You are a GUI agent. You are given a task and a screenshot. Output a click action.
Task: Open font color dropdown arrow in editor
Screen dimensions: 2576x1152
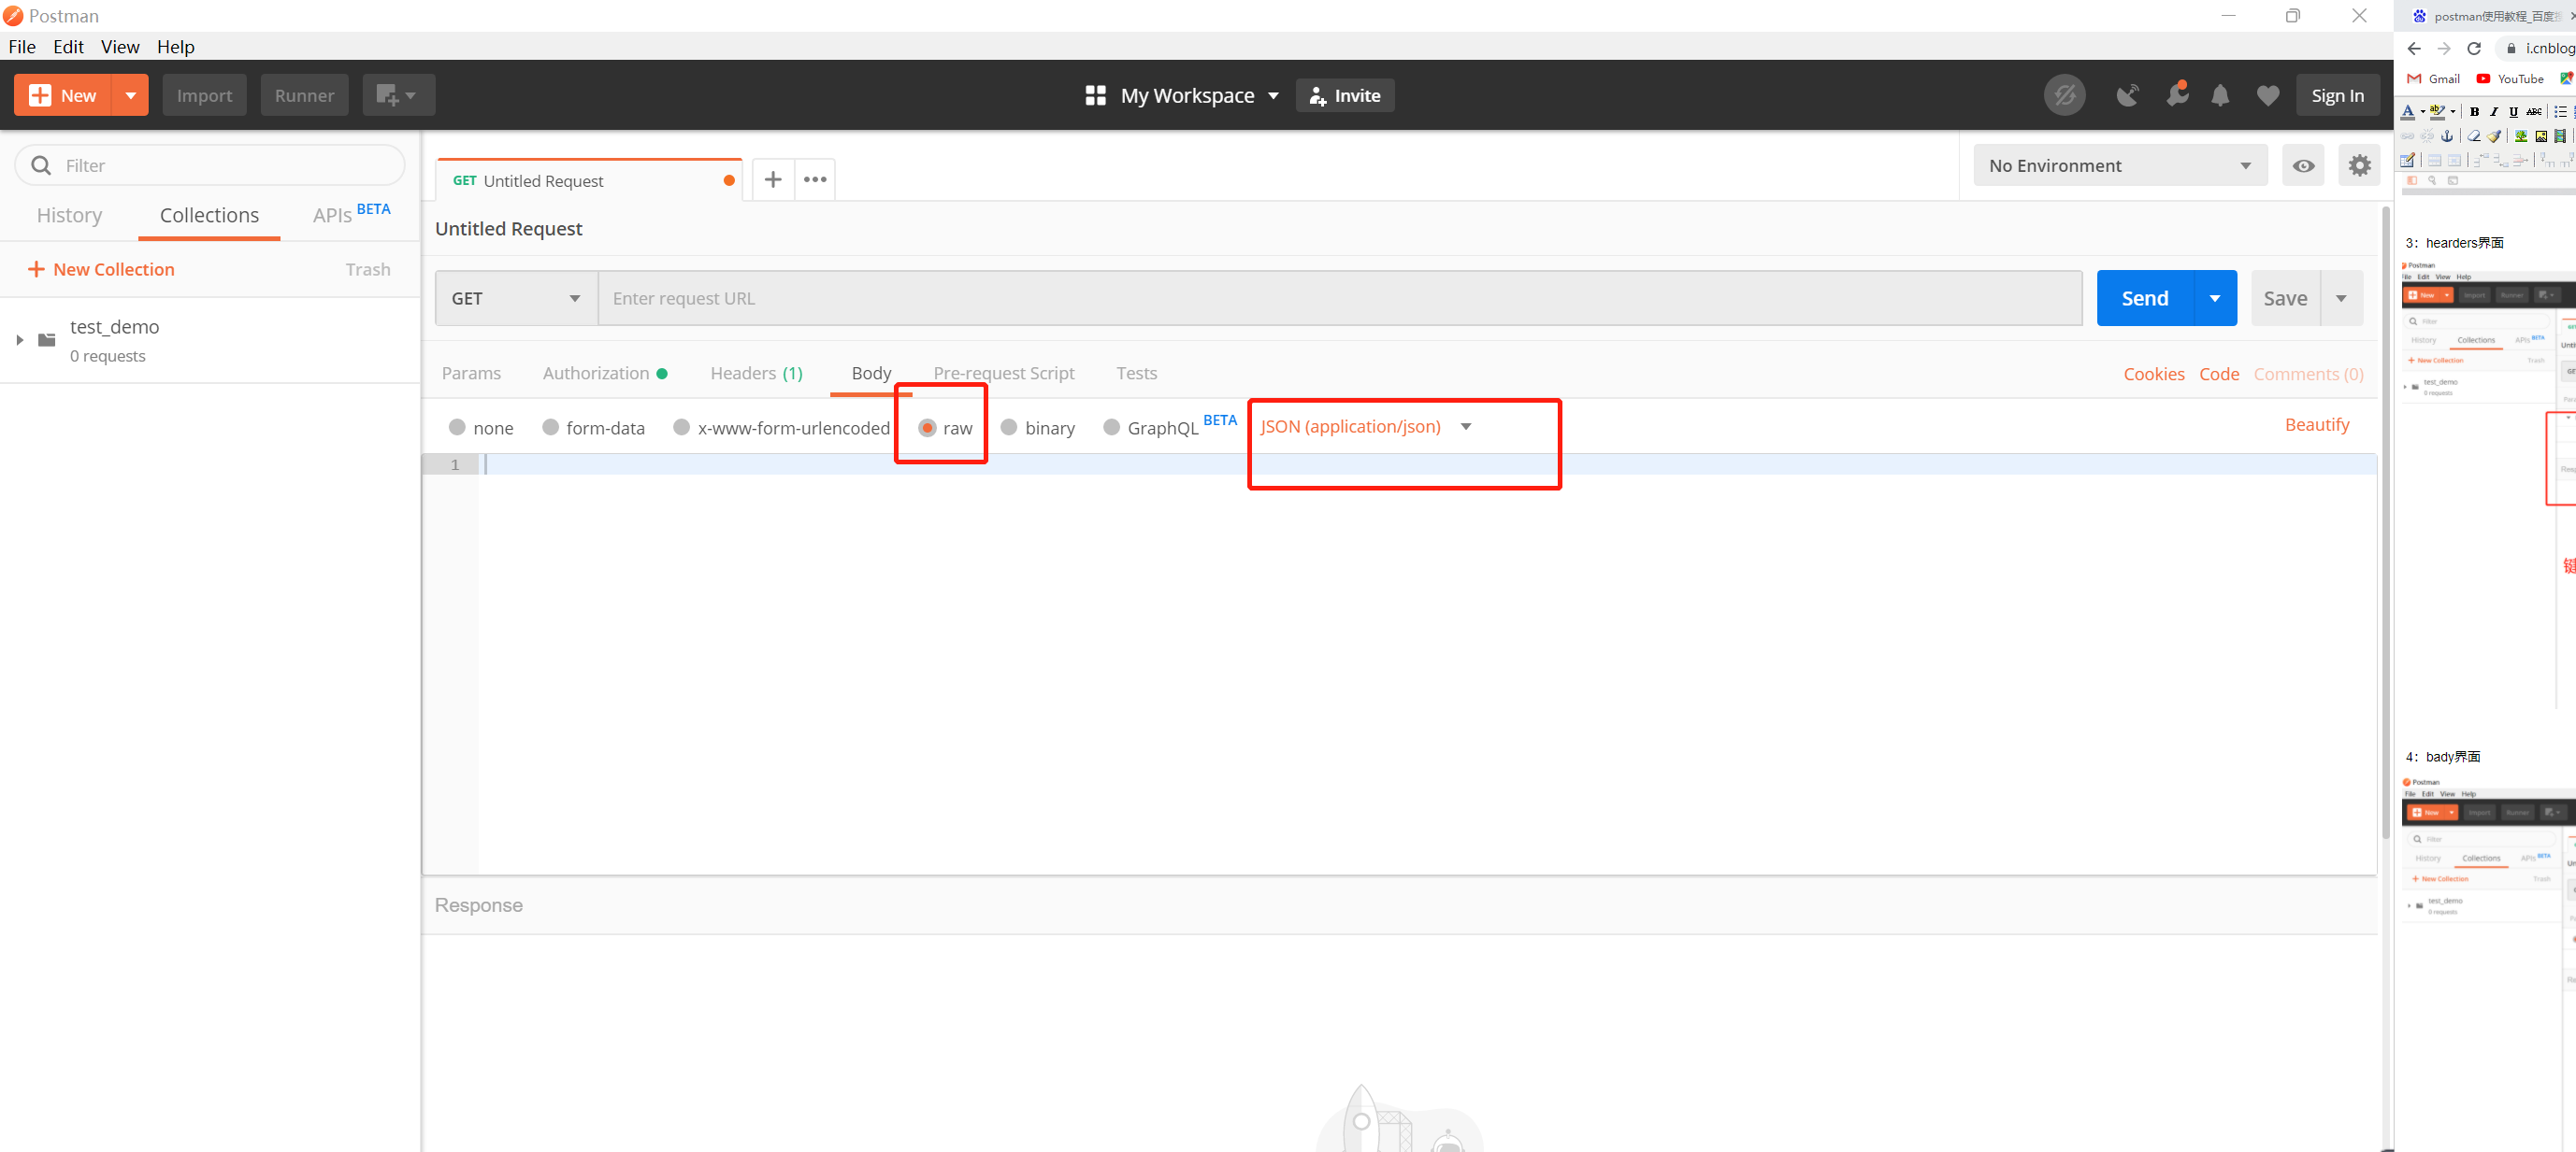[2423, 111]
